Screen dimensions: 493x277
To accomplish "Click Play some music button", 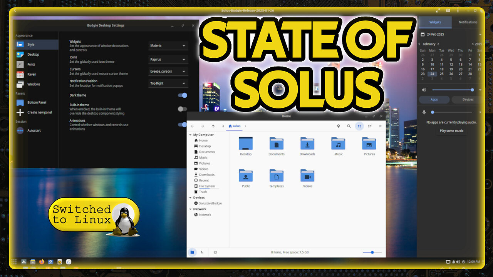I will [451, 131].
